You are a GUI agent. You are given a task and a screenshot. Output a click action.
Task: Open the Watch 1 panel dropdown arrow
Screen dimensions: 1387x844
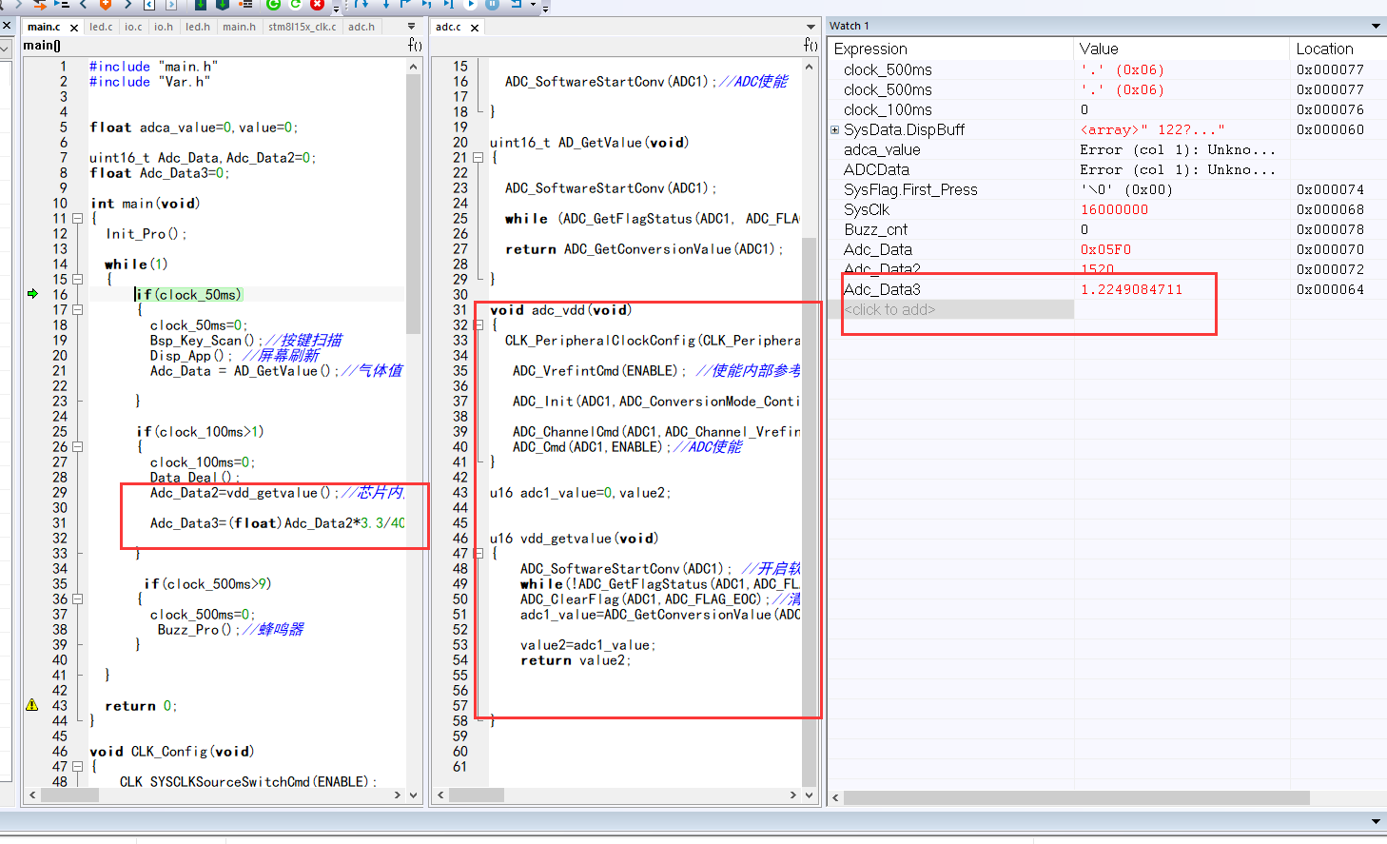(x=1377, y=25)
